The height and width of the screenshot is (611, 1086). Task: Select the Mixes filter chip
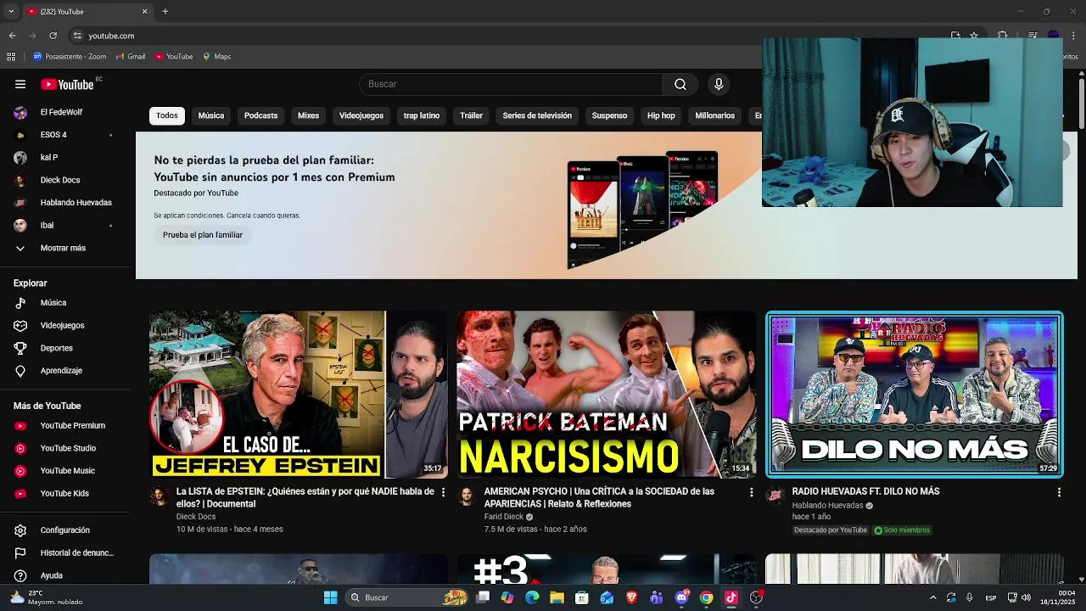pos(308,115)
